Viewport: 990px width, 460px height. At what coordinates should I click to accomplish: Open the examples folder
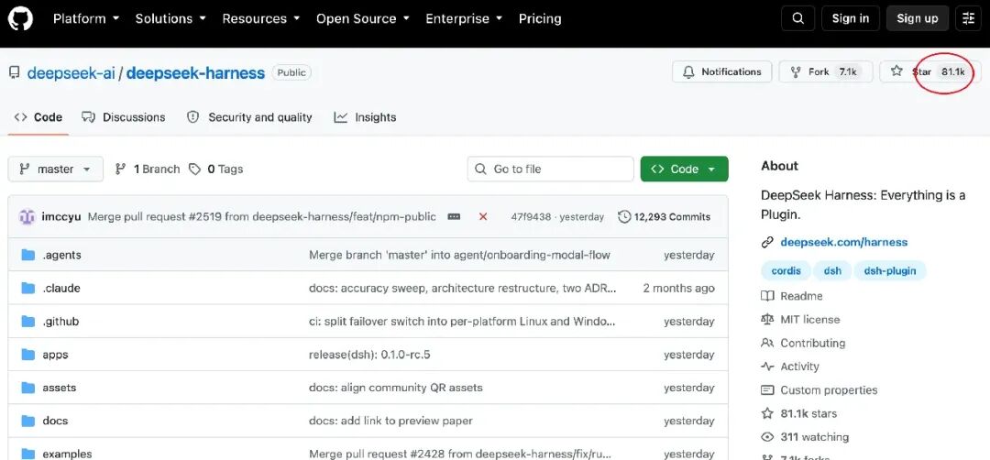pyautogui.click(x=67, y=454)
